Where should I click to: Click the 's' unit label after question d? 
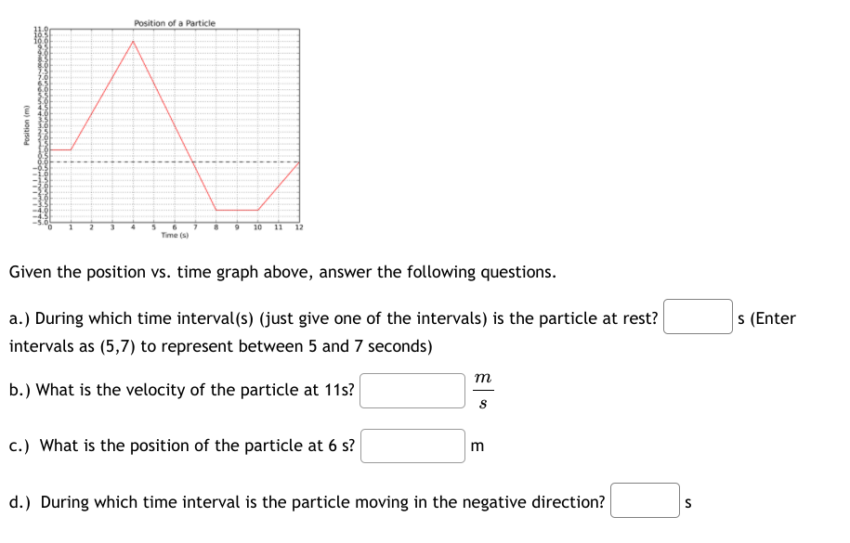click(688, 500)
